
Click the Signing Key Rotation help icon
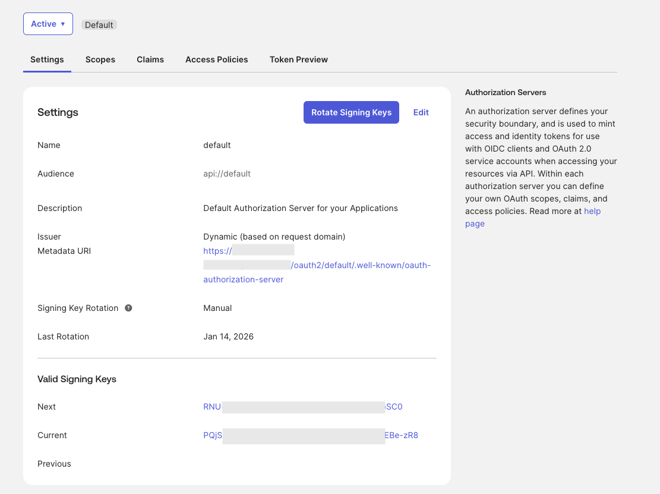(x=128, y=308)
